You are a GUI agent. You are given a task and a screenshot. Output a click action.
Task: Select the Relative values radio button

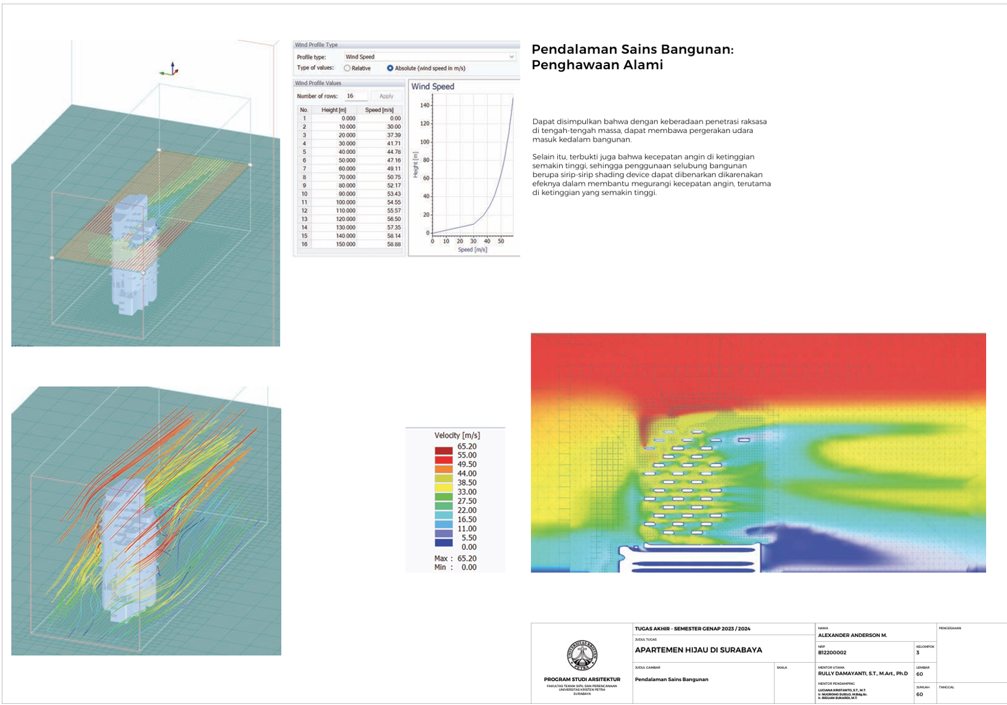pos(347,69)
